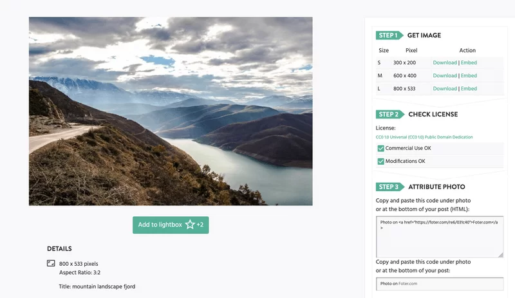Open the CC0 1.0 Universal license link
515x298 pixels.
click(424, 137)
